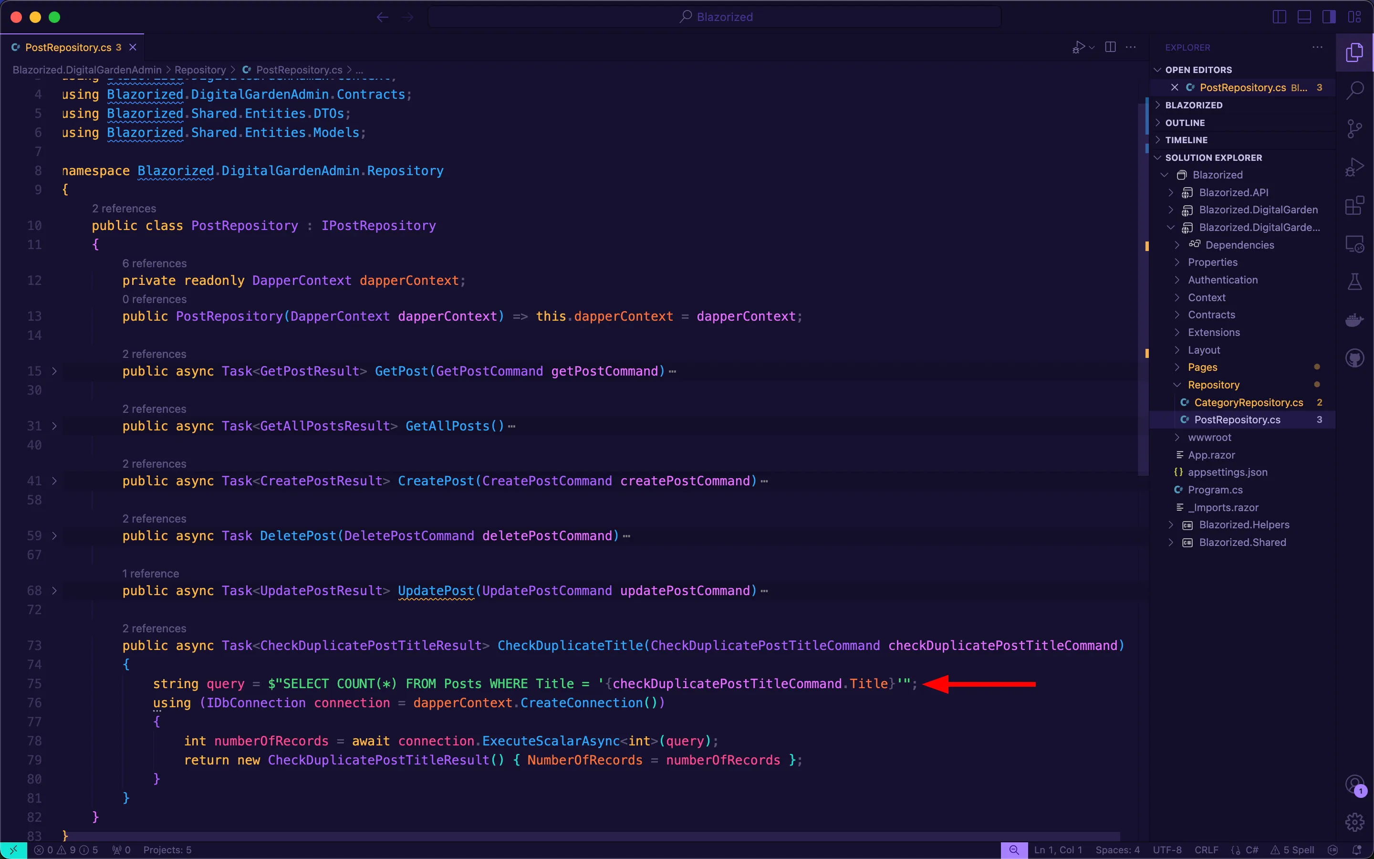Click the Blazorized command center search box
The width and height of the screenshot is (1374, 859).
coord(715,17)
